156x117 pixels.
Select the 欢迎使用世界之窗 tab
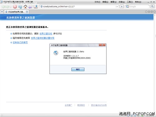[16, 12]
